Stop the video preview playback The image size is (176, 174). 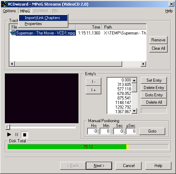[24, 135]
